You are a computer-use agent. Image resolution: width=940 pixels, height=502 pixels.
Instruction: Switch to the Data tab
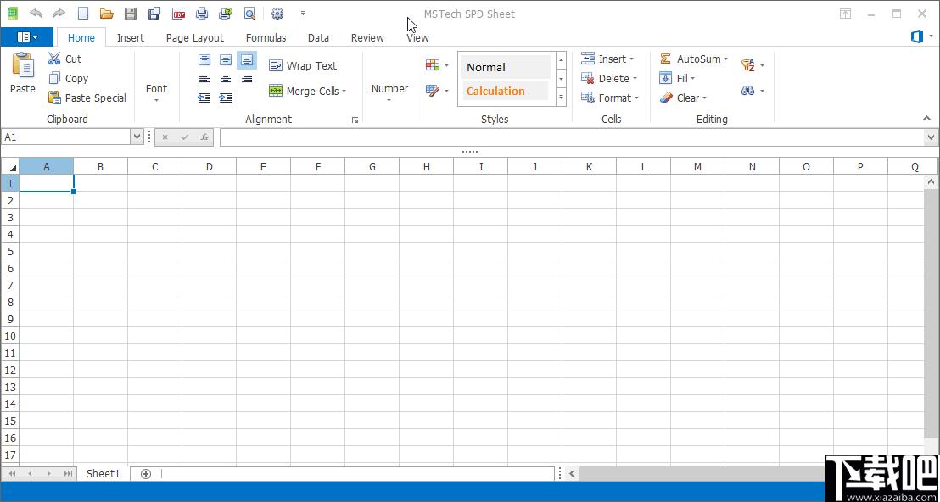[x=318, y=38]
